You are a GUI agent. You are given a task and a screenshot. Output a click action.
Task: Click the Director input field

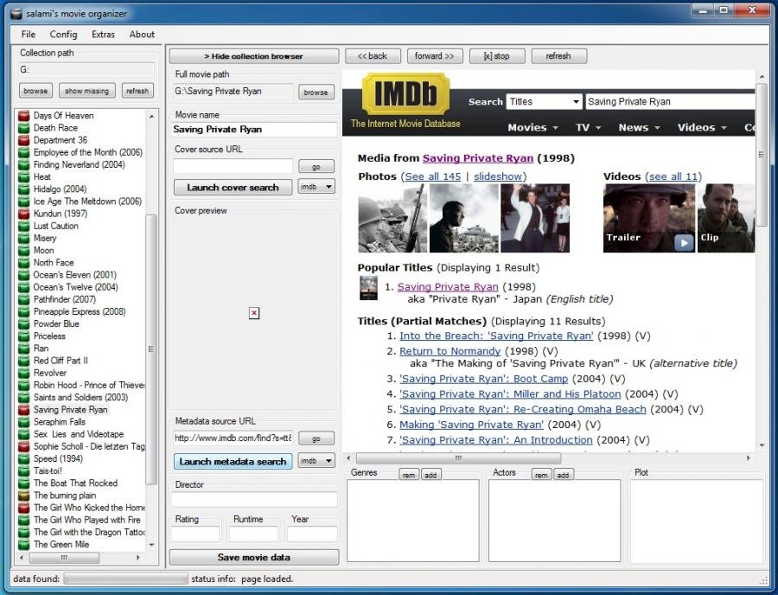tap(254, 499)
